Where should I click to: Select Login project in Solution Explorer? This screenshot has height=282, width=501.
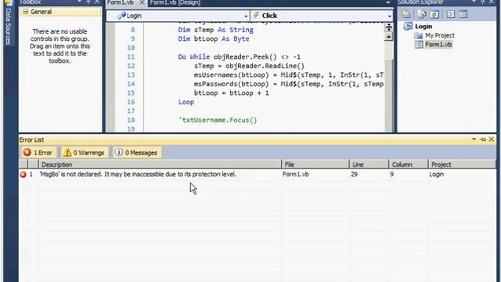424,27
